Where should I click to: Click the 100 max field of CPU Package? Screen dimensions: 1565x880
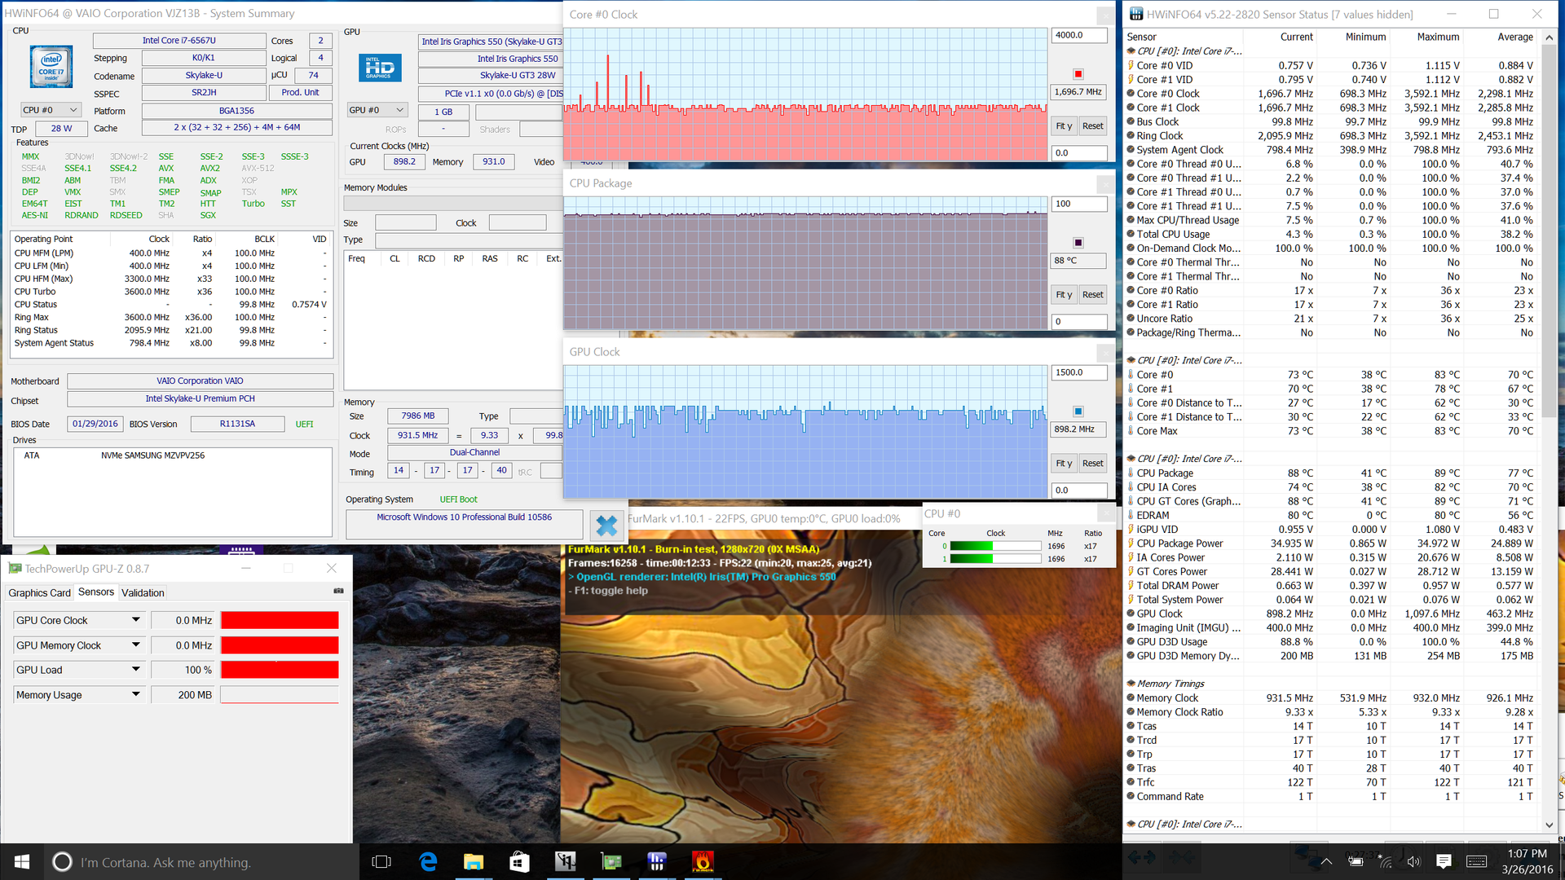pyautogui.click(x=1079, y=204)
